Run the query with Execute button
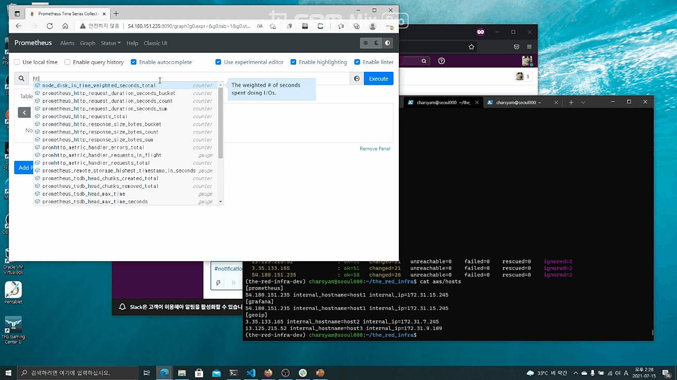This screenshot has width=677, height=380. click(x=379, y=79)
